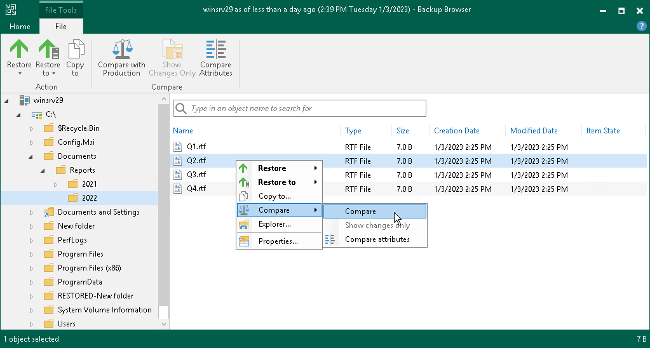Open the help question mark icon
The image size is (650, 348).
coord(641,25)
